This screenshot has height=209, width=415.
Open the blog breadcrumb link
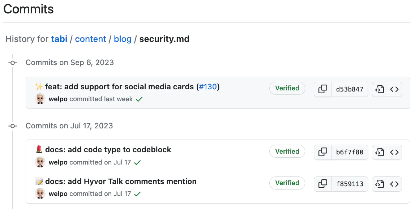(x=123, y=39)
